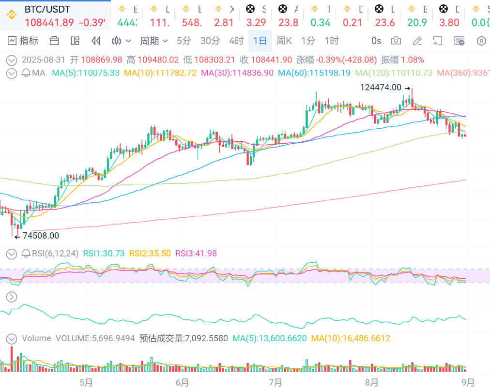Image resolution: width=490 pixels, height=392 pixels.
Task: Open the multi-chart layout grid icon
Action: [x=75, y=41]
